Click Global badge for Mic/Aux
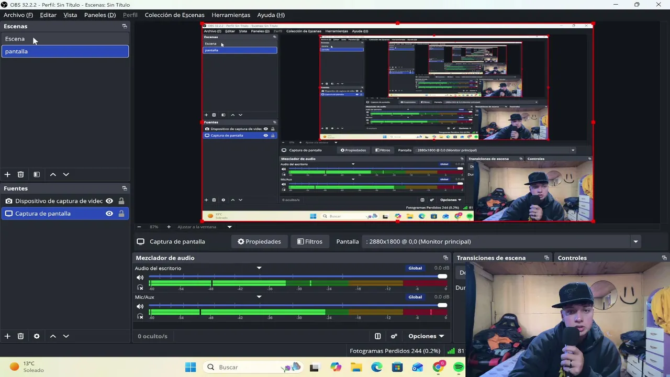 [415, 297]
